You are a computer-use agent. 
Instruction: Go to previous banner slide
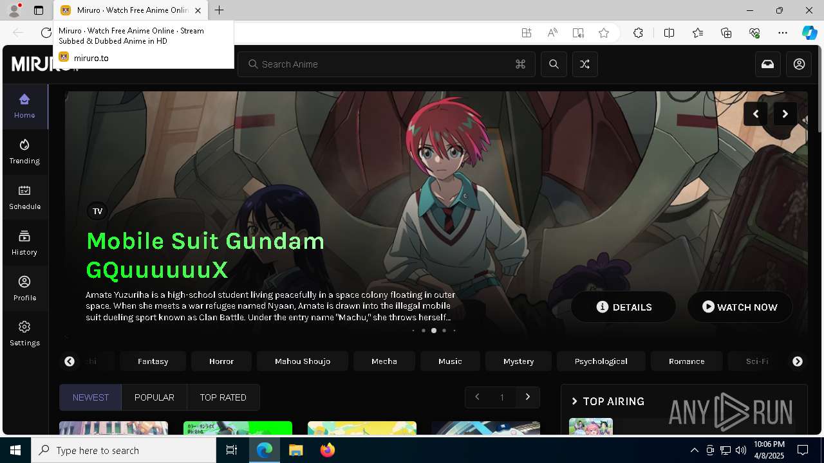pyautogui.click(x=756, y=114)
